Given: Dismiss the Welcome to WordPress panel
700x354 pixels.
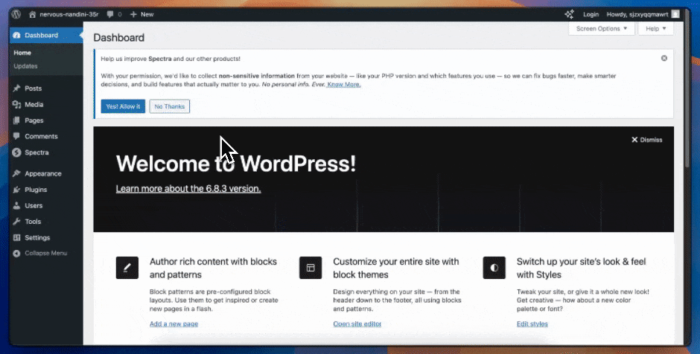Looking at the screenshot, I should coord(646,140).
